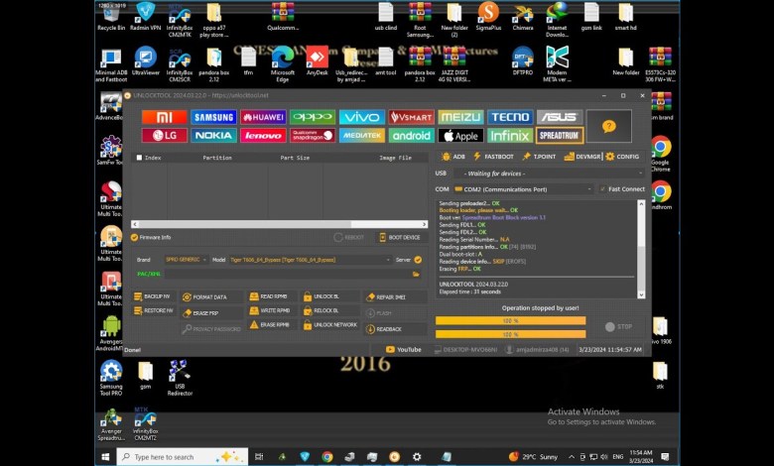
Task: Click the BOOT DEVICE button
Action: (400, 237)
